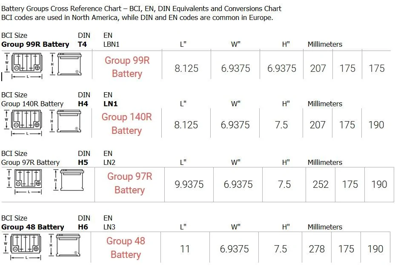Click the 9.9375 length cell for Group 97R

click(x=189, y=184)
